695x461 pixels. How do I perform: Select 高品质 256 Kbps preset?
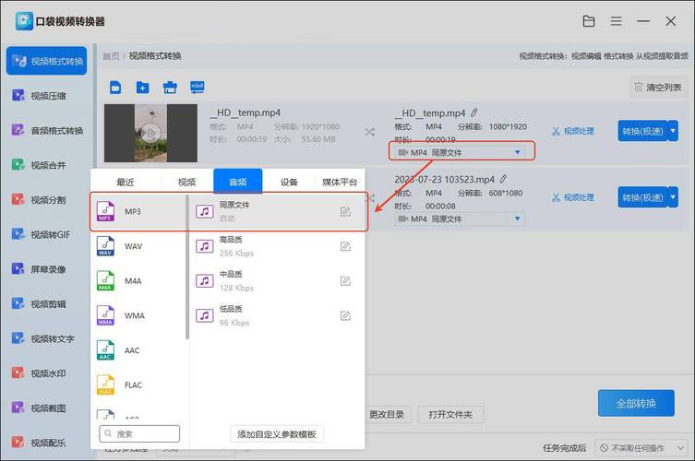tap(277, 246)
